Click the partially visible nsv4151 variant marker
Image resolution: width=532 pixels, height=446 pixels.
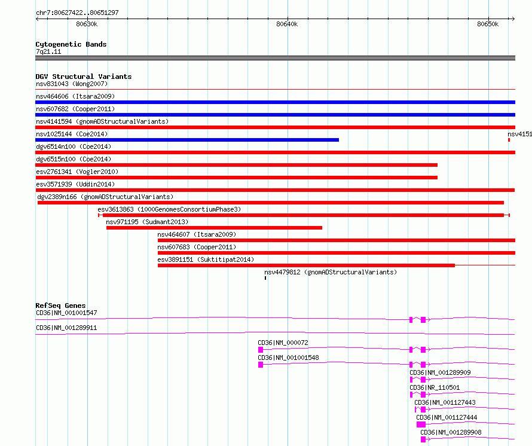pyautogui.click(x=509, y=140)
